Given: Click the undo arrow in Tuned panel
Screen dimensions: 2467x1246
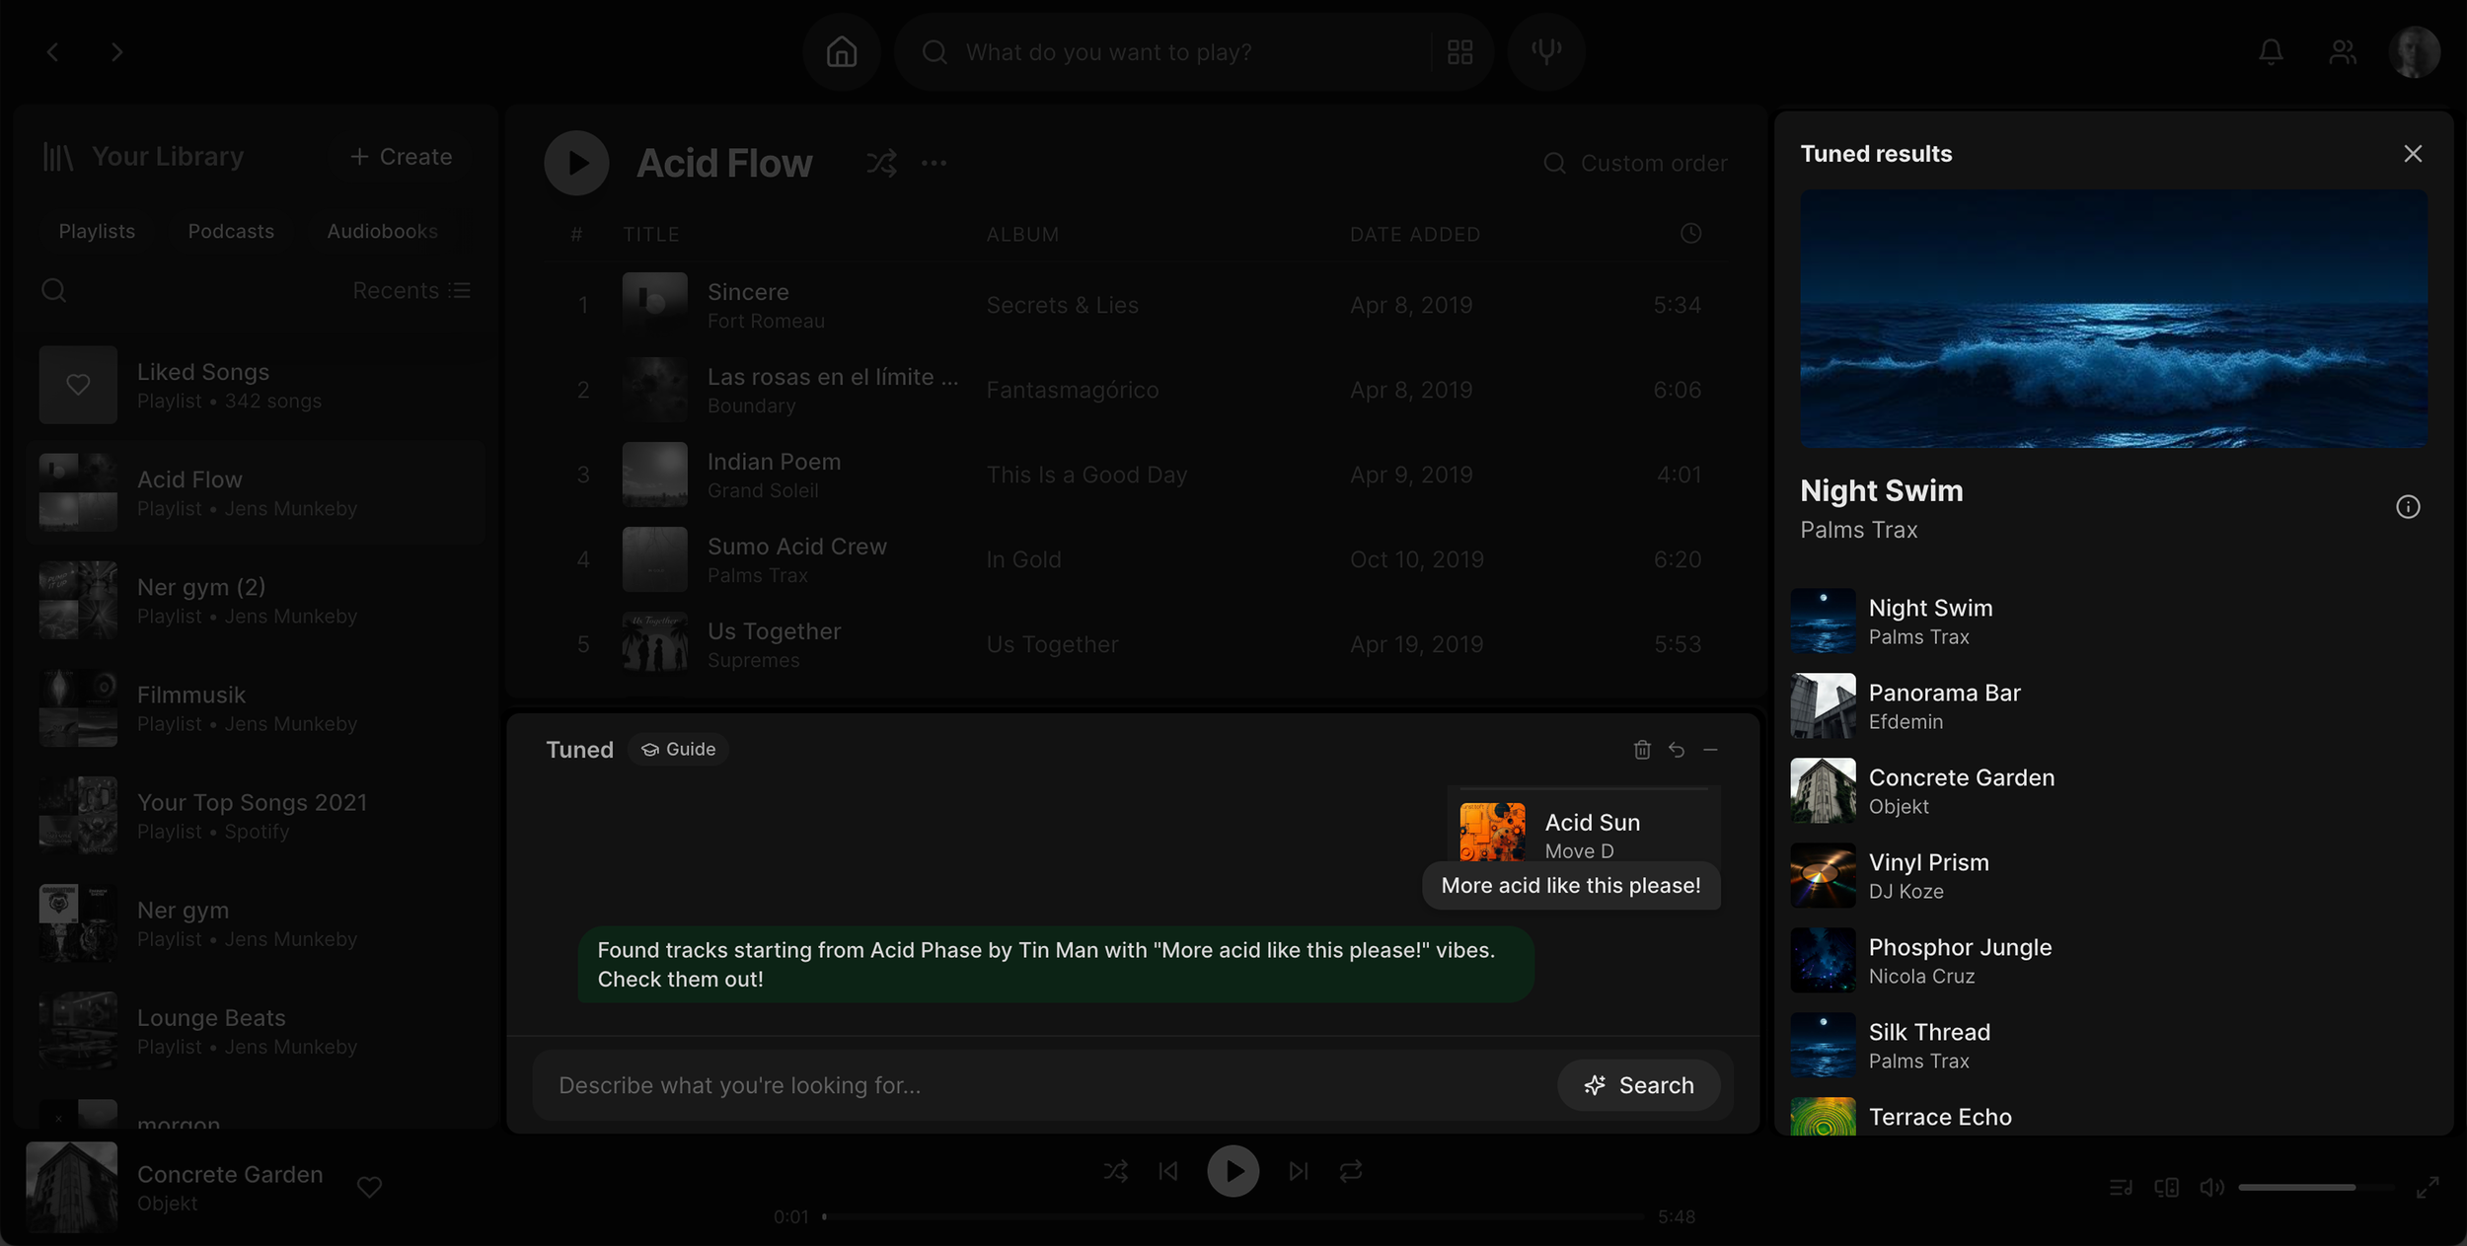Looking at the screenshot, I should tap(1677, 750).
